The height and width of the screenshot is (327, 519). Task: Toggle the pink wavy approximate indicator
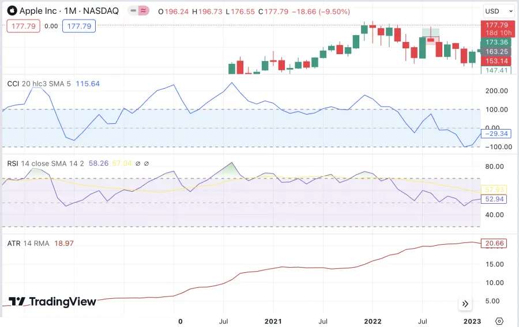coord(142,10)
